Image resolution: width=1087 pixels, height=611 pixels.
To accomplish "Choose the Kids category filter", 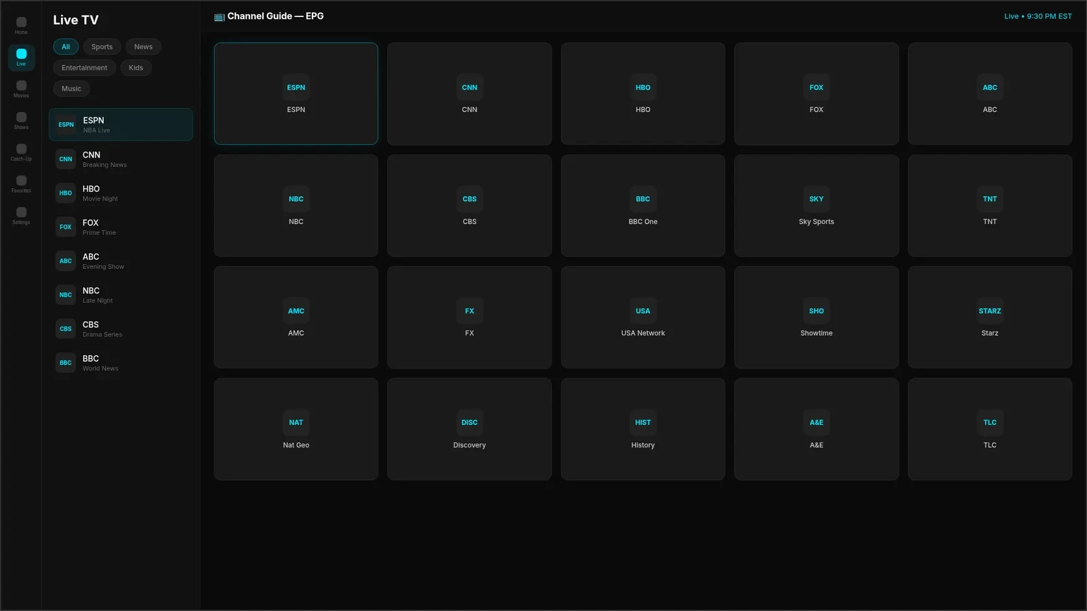I will pyautogui.click(x=136, y=68).
